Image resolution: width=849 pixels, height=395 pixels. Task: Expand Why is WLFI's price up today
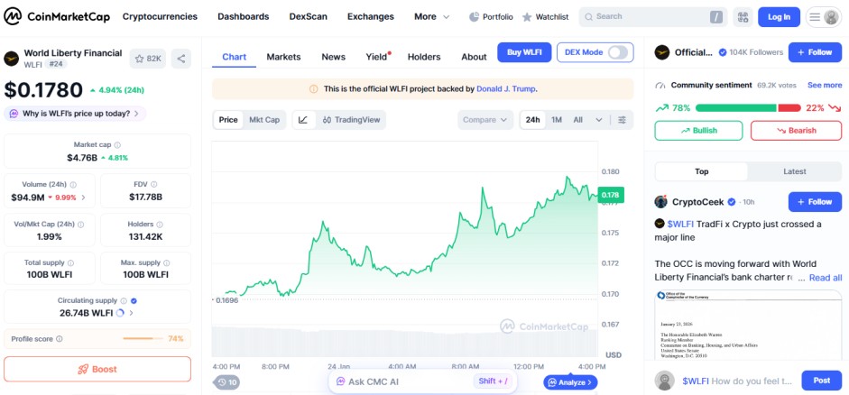pos(75,114)
